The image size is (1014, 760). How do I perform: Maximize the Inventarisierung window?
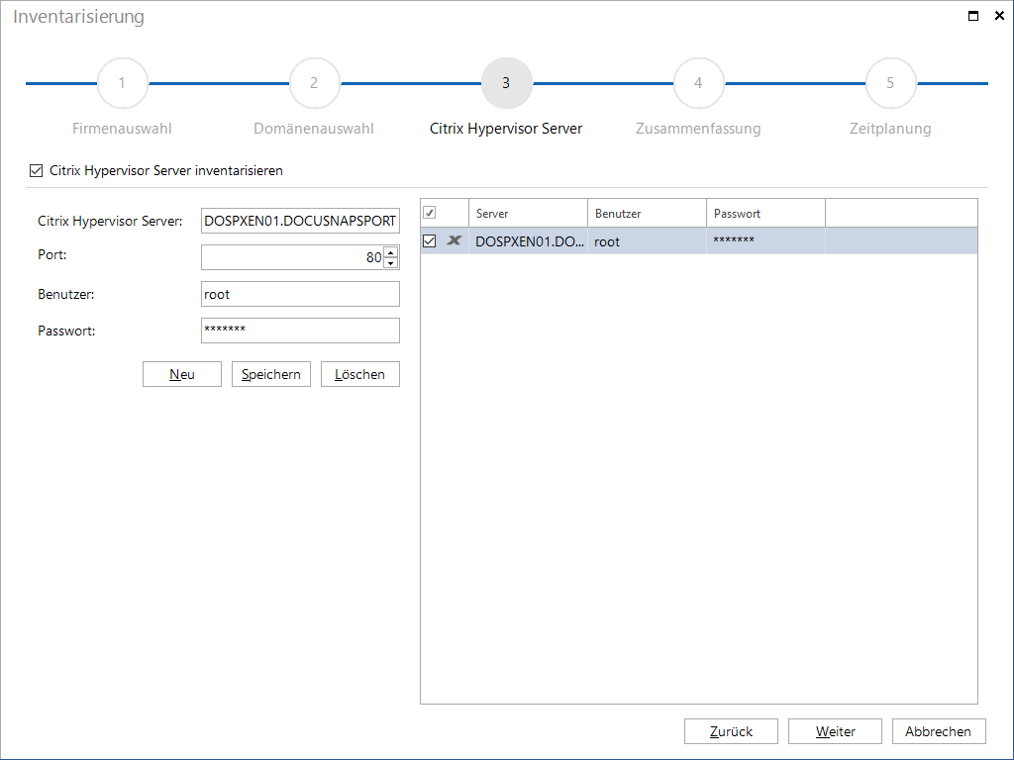tap(972, 16)
